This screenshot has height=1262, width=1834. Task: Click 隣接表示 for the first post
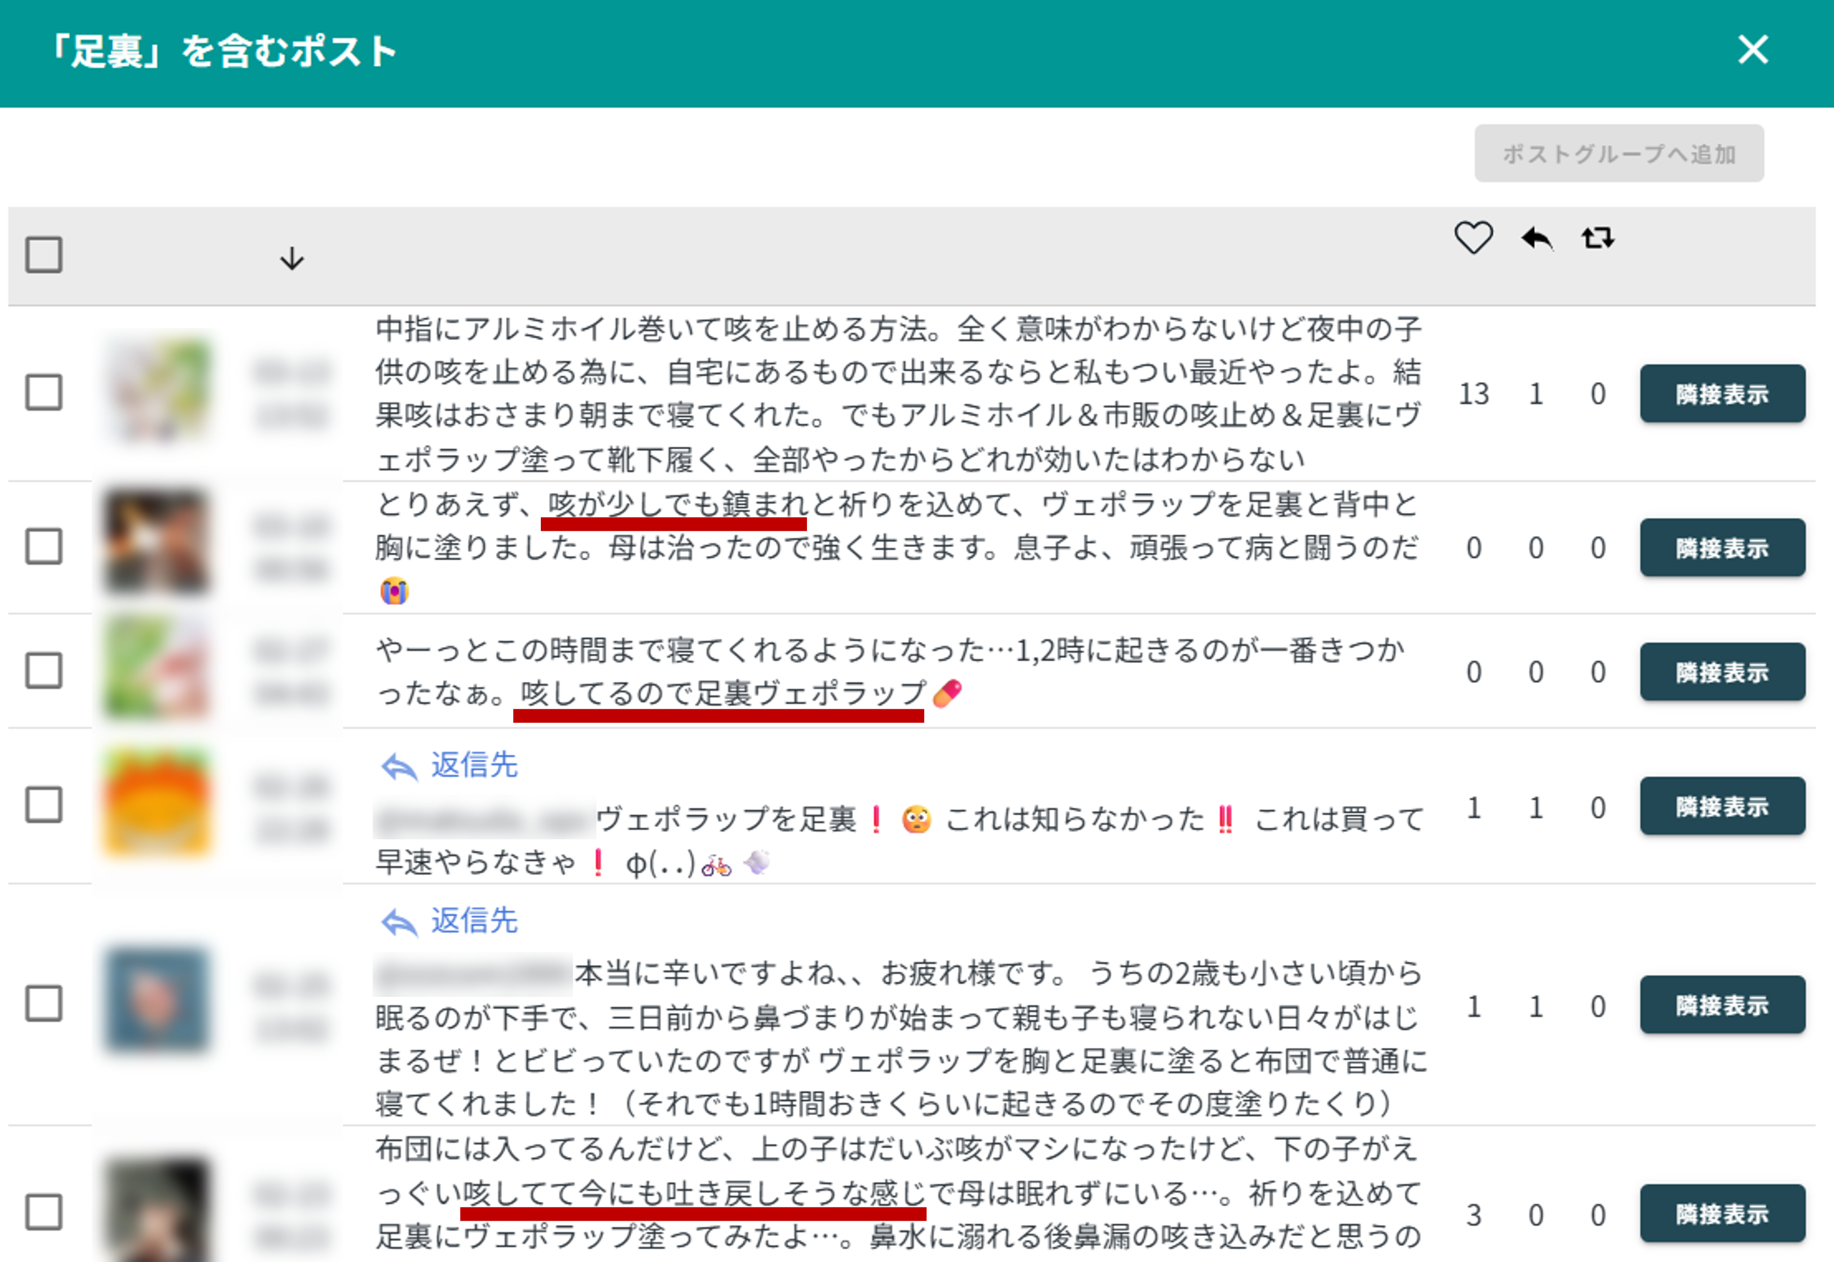coord(1722,394)
